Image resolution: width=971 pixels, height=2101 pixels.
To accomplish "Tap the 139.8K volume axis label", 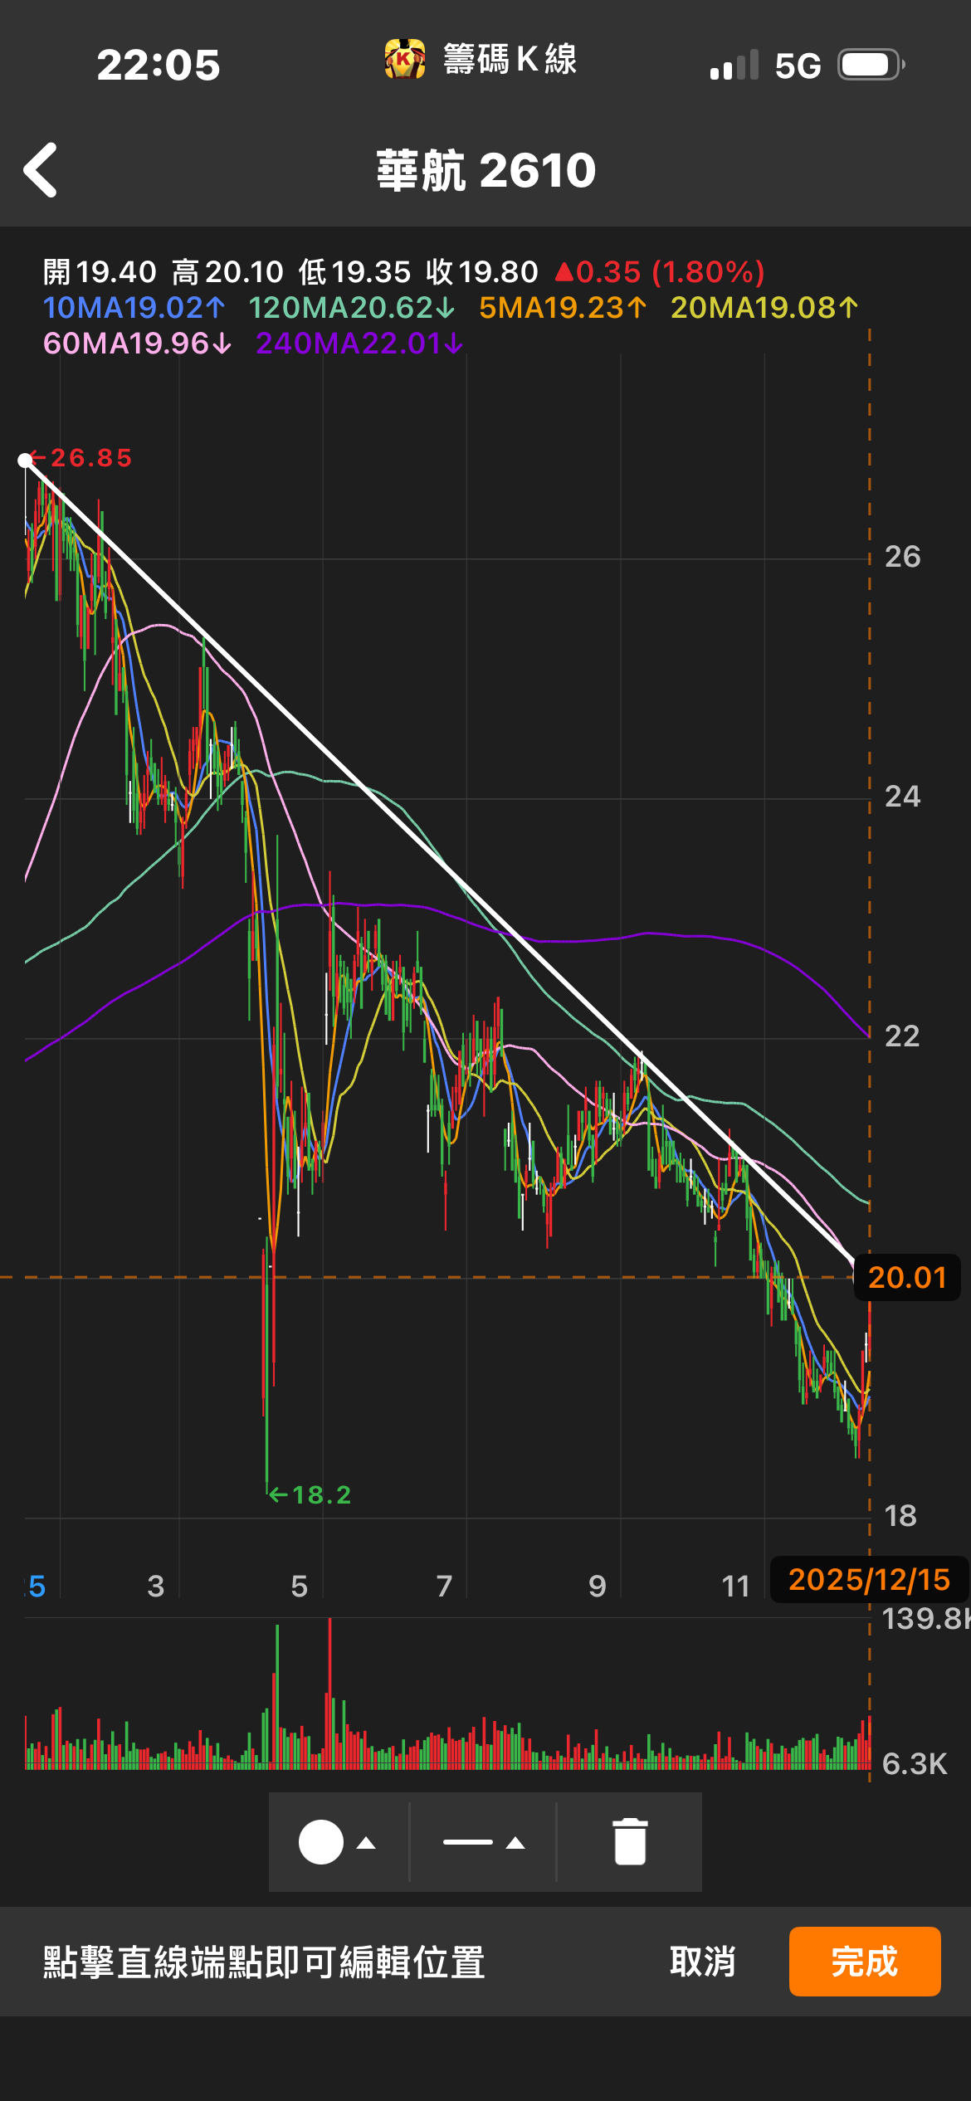I will point(925,1619).
